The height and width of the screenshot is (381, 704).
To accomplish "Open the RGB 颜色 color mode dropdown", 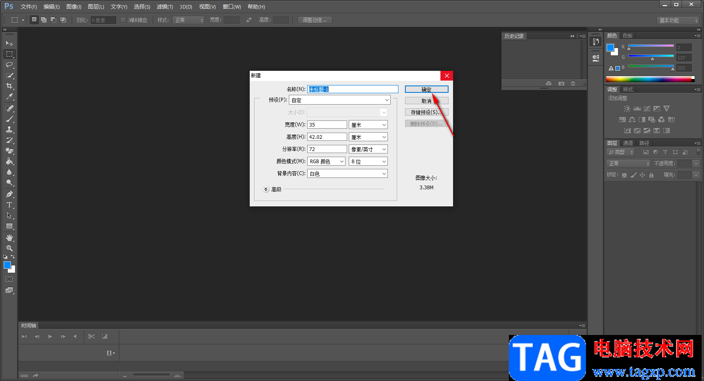I will (326, 161).
